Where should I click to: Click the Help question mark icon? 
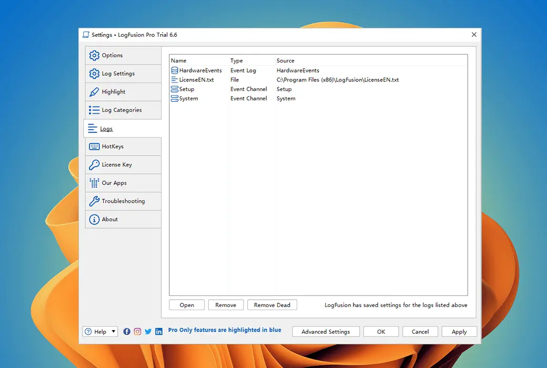click(x=88, y=331)
